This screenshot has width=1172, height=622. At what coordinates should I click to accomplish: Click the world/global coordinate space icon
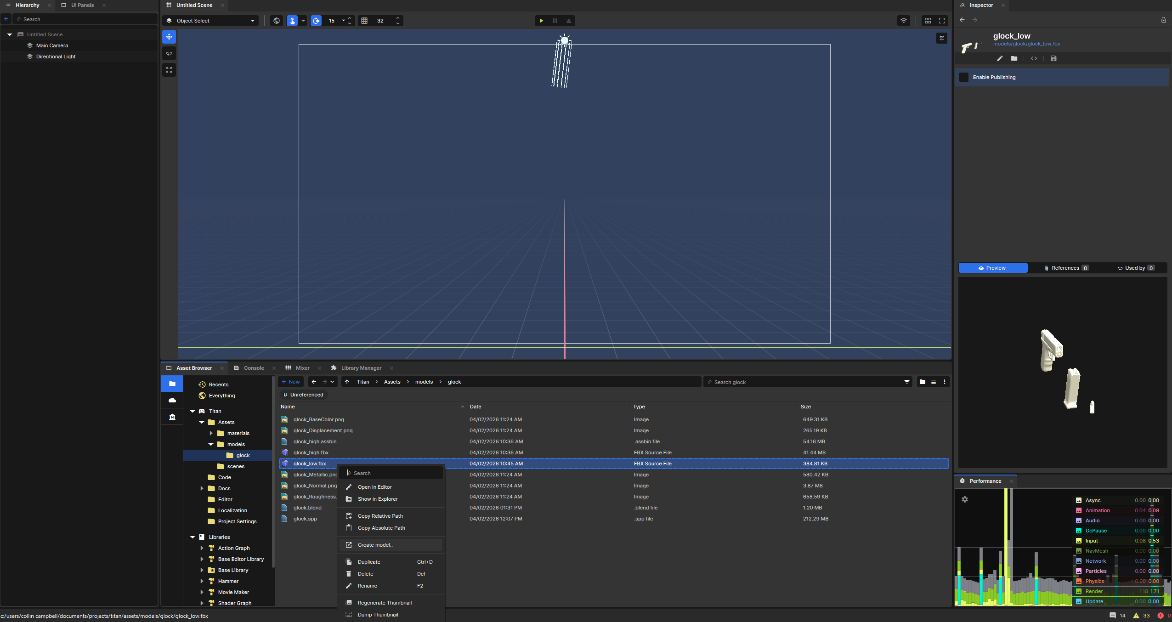[x=276, y=21]
